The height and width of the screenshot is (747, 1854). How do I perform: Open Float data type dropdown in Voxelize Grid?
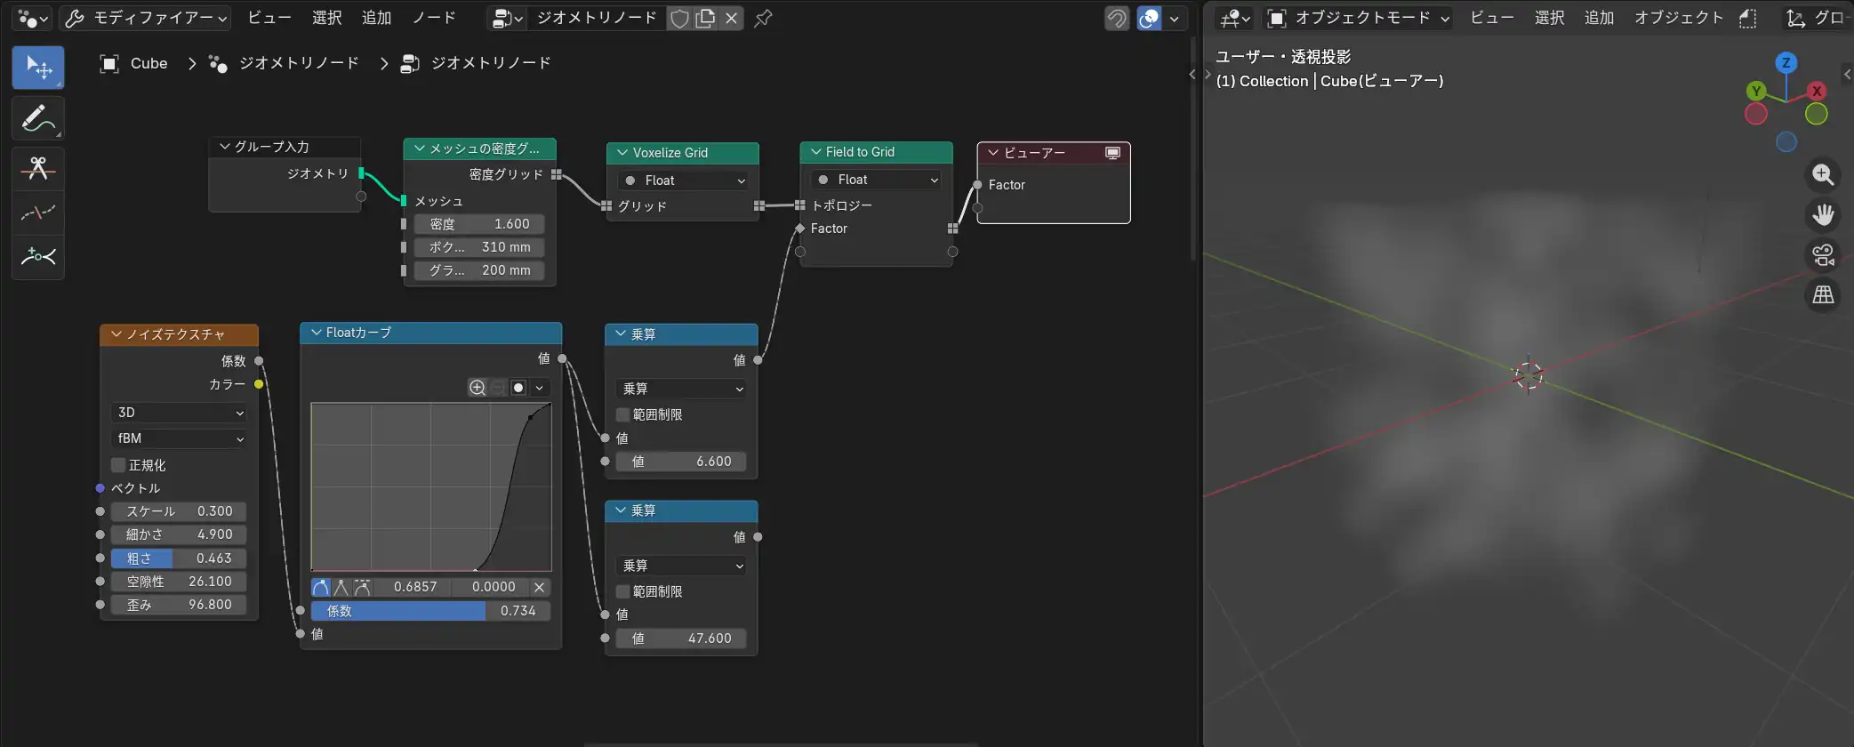click(x=683, y=181)
